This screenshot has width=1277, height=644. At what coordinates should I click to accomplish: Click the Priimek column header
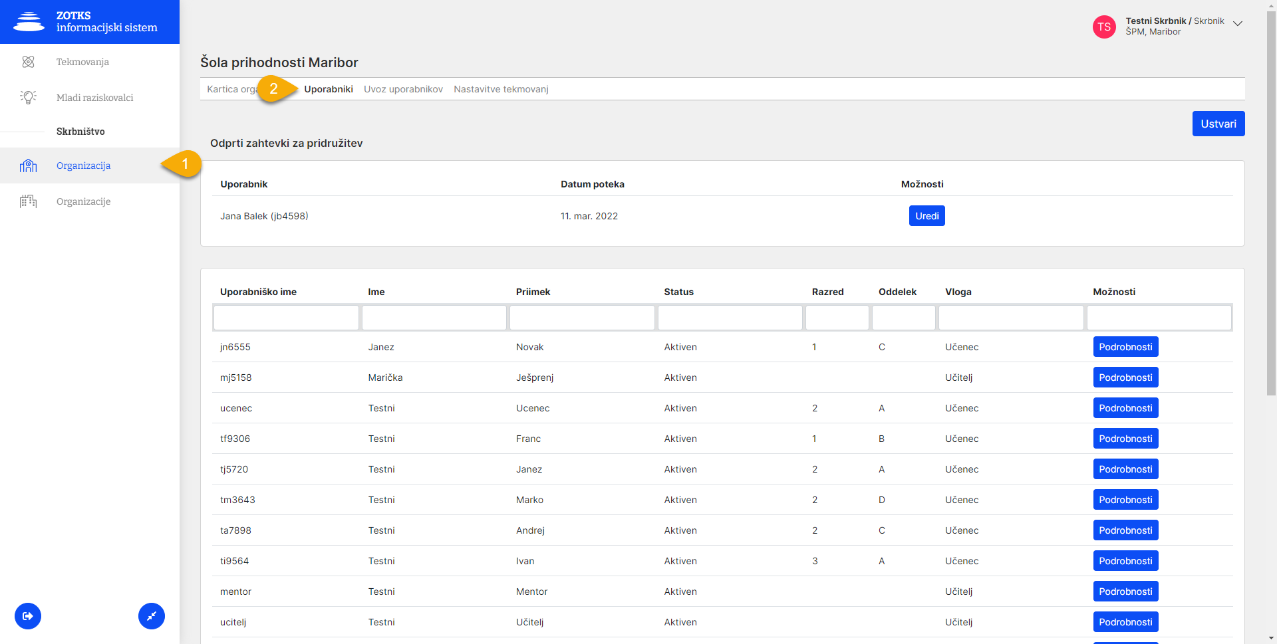pyautogui.click(x=533, y=292)
